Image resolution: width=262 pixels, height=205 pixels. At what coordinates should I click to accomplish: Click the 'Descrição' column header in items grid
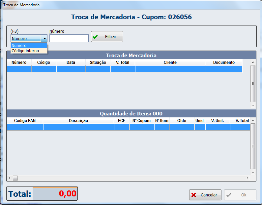(x=78, y=121)
